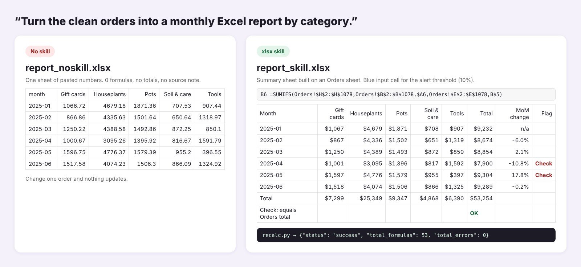This screenshot has width=581, height=267.
Task: Click the 2025-03 row label in left table
Action: pos(41,129)
